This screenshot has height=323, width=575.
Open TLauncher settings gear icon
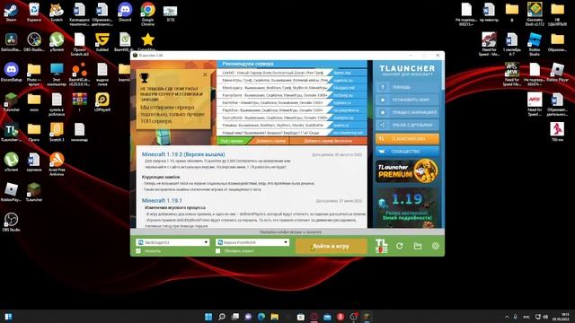click(x=435, y=246)
